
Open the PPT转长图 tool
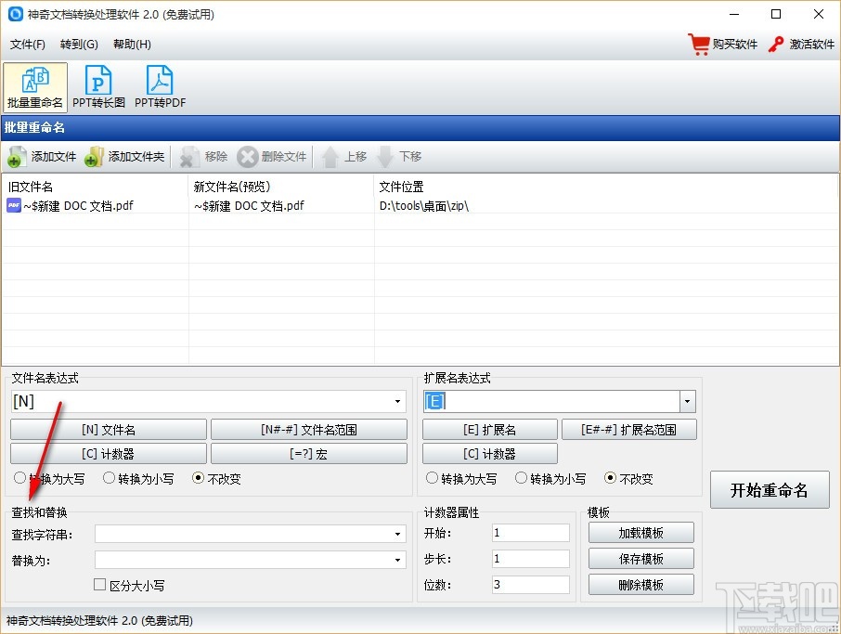[98, 87]
